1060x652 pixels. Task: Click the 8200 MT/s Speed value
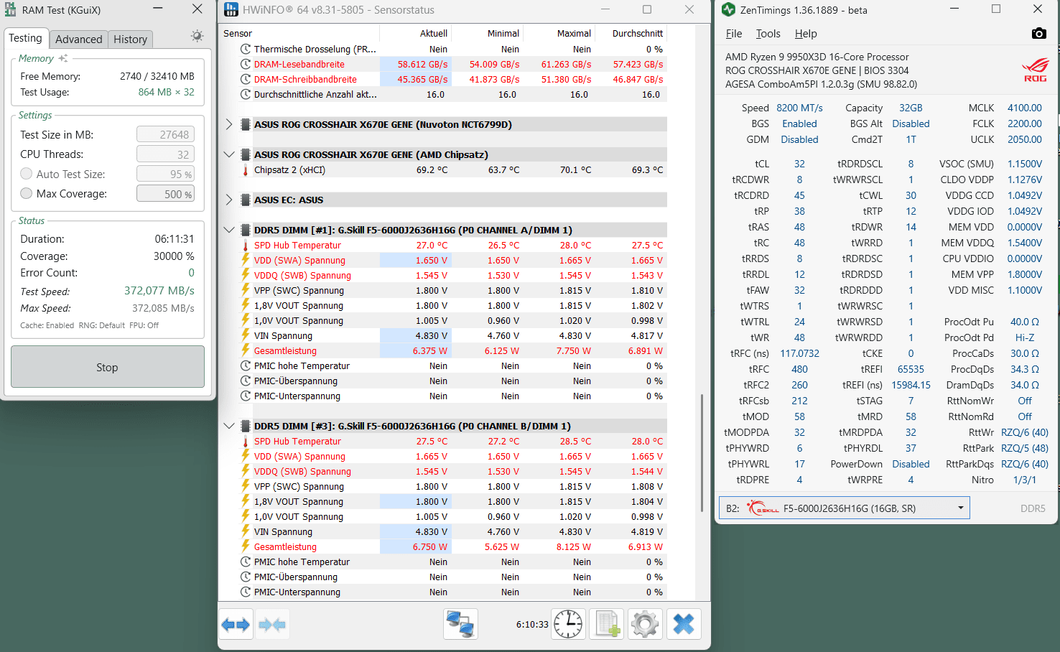(x=799, y=108)
